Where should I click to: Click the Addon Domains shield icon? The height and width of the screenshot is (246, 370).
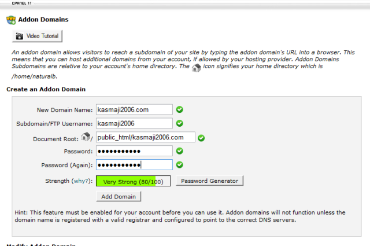pos(11,20)
